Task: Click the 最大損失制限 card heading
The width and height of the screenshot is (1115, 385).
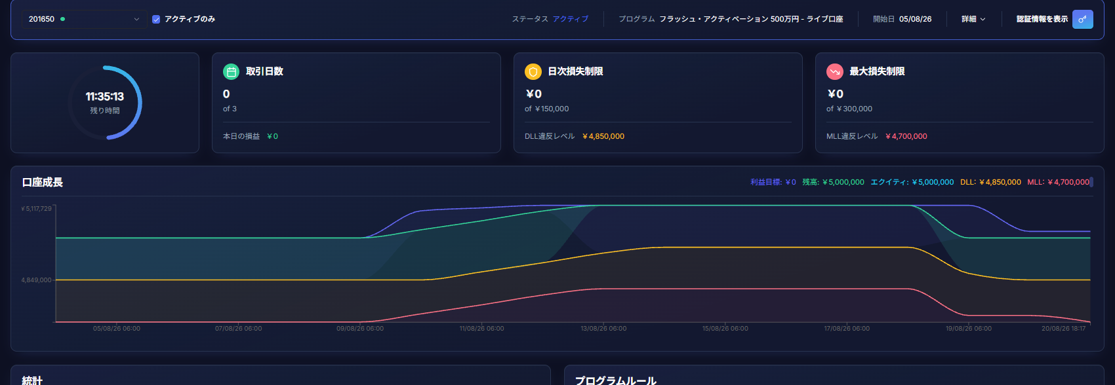Action: tap(877, 71)
